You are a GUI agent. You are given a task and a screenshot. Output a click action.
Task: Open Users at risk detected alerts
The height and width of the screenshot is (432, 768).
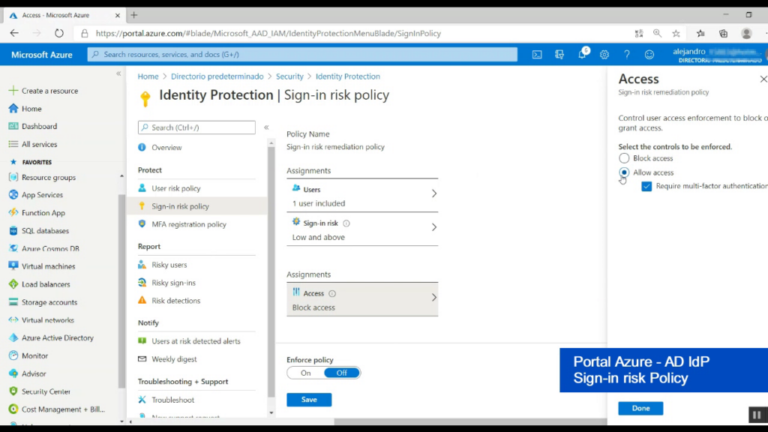[197, 341]
